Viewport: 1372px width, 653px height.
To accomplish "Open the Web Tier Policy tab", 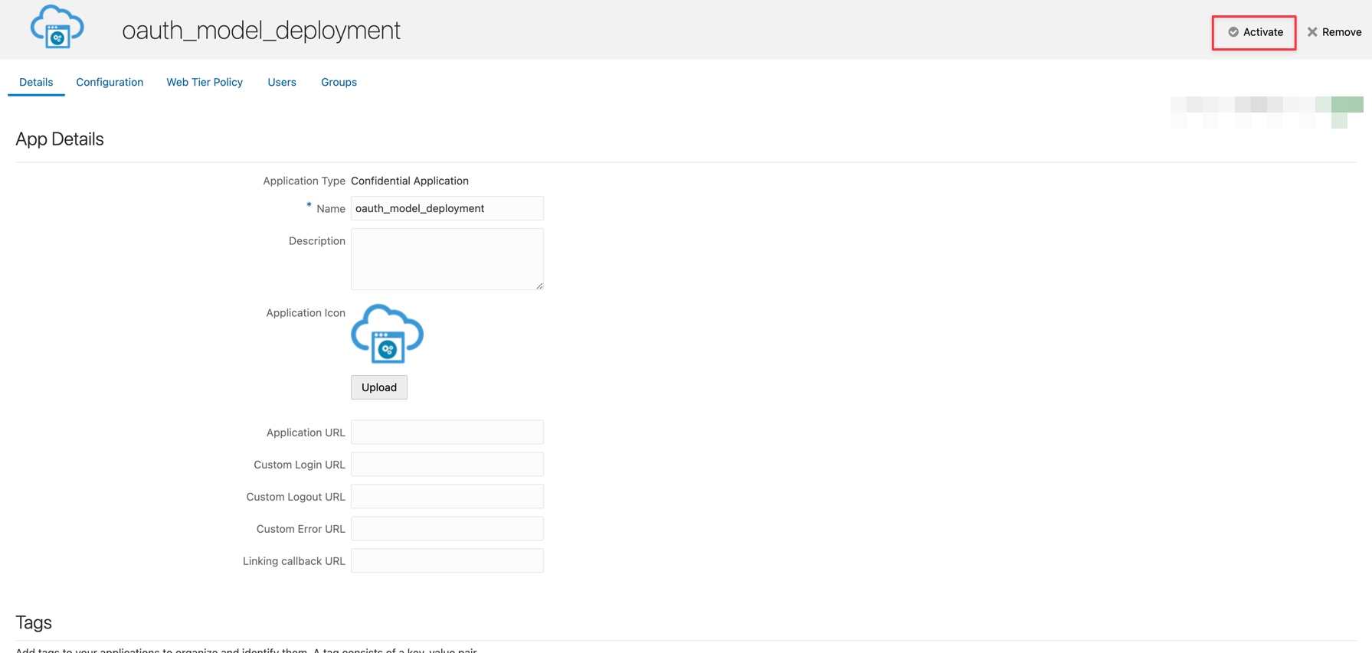I will click(x=205, y=82).
